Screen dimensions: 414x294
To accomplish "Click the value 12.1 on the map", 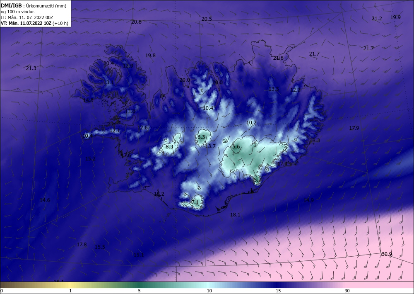I will click(115, 131).
